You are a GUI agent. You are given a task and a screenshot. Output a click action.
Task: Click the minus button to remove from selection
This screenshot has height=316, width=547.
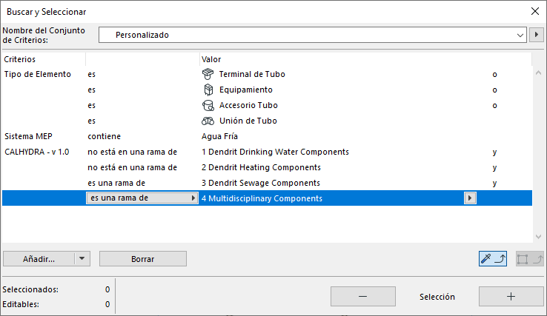point(362,296)
